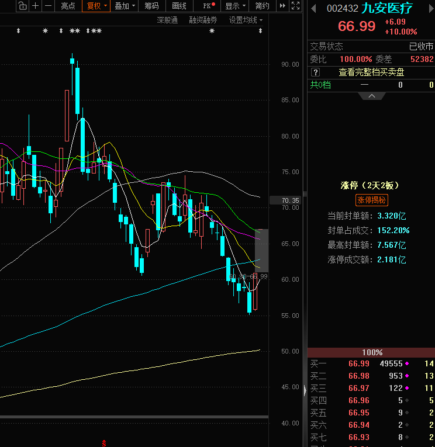
Task: Click the leftmost up-down arrow event marker
Action: pyautogui.click(x=18, y=31)
